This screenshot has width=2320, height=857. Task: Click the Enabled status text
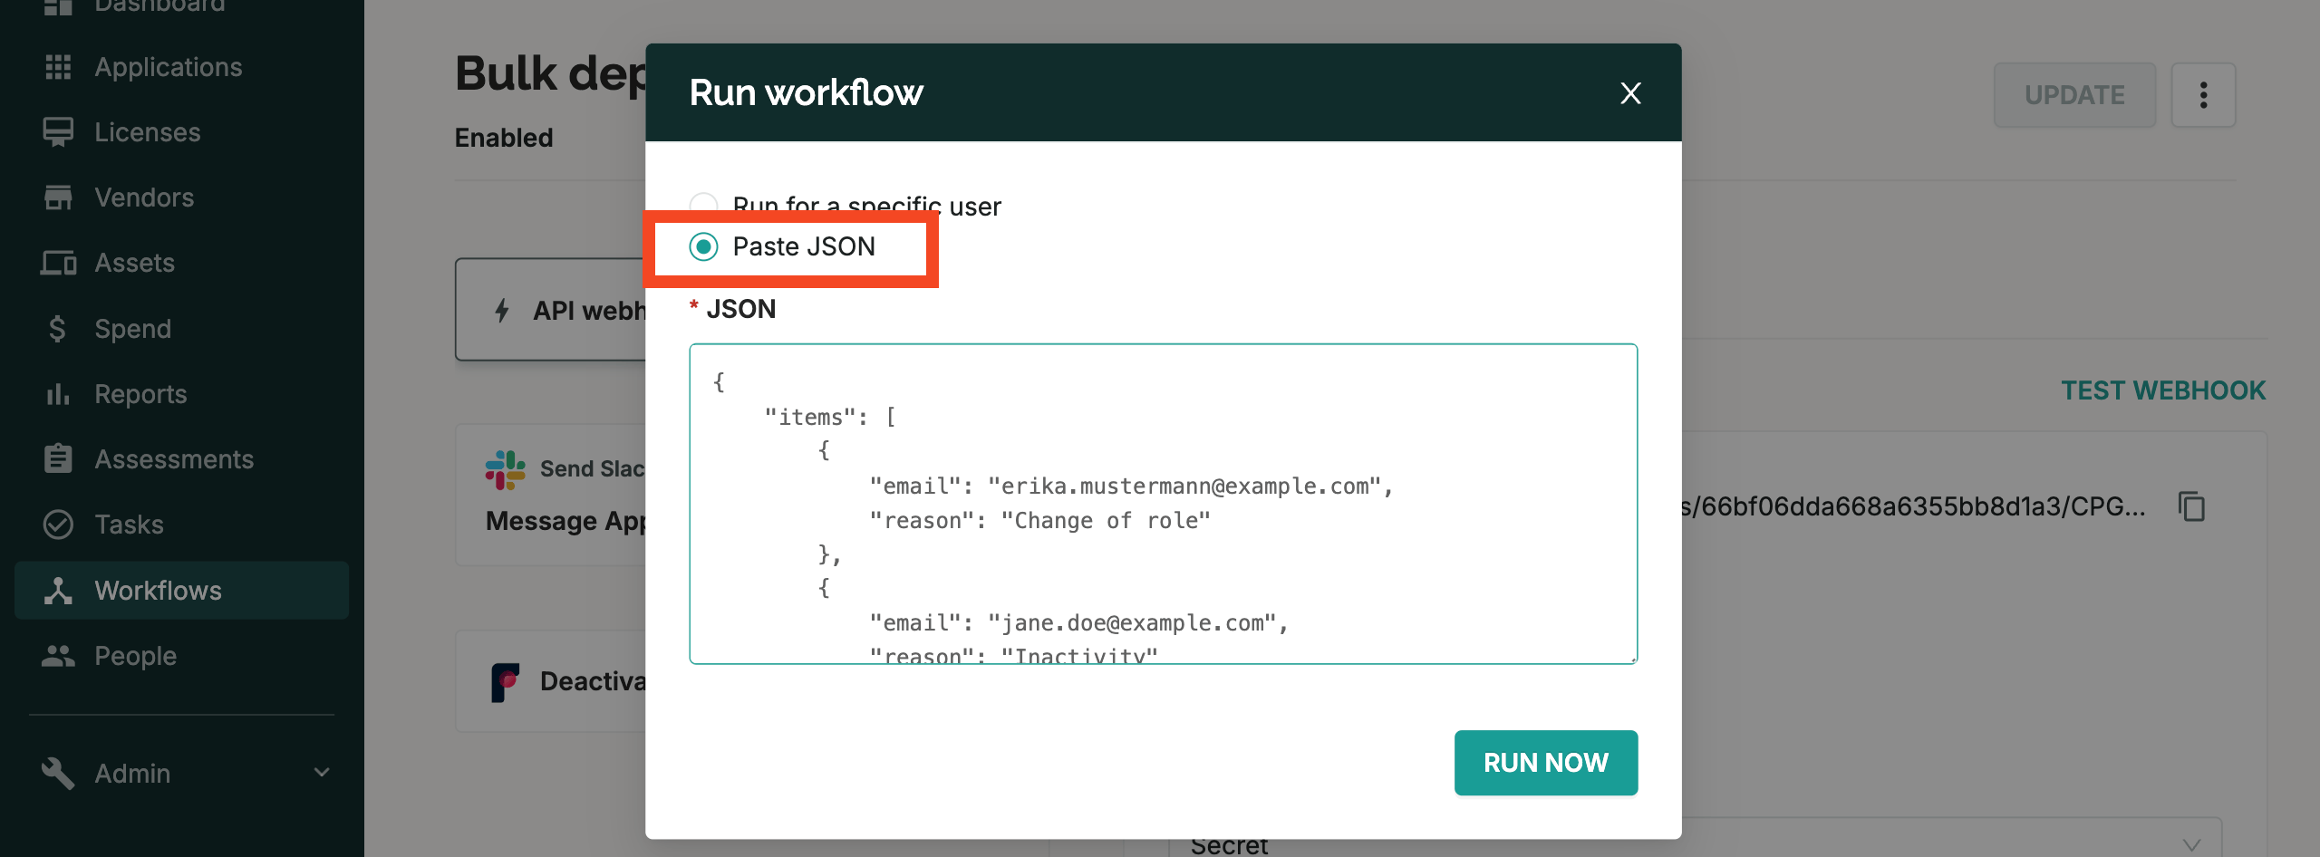pyautogui.click(x=504, y=138)
